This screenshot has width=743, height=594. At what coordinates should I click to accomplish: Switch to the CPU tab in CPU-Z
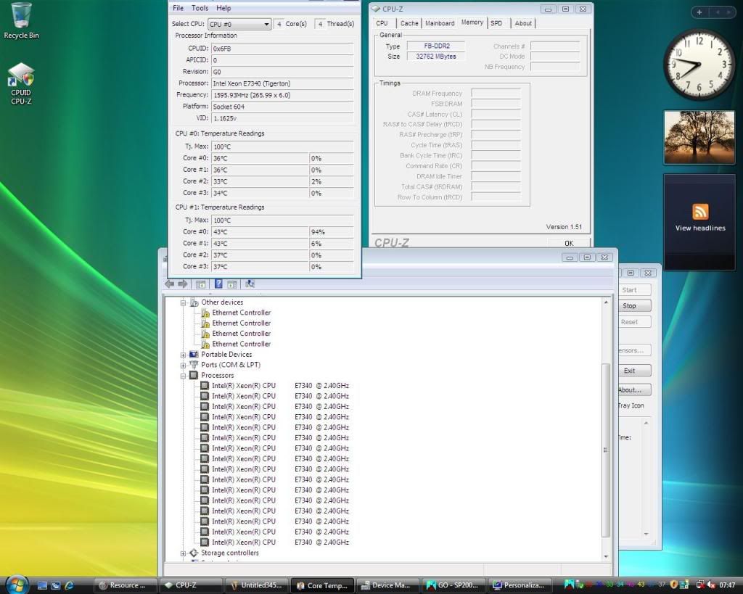point(382,23)
